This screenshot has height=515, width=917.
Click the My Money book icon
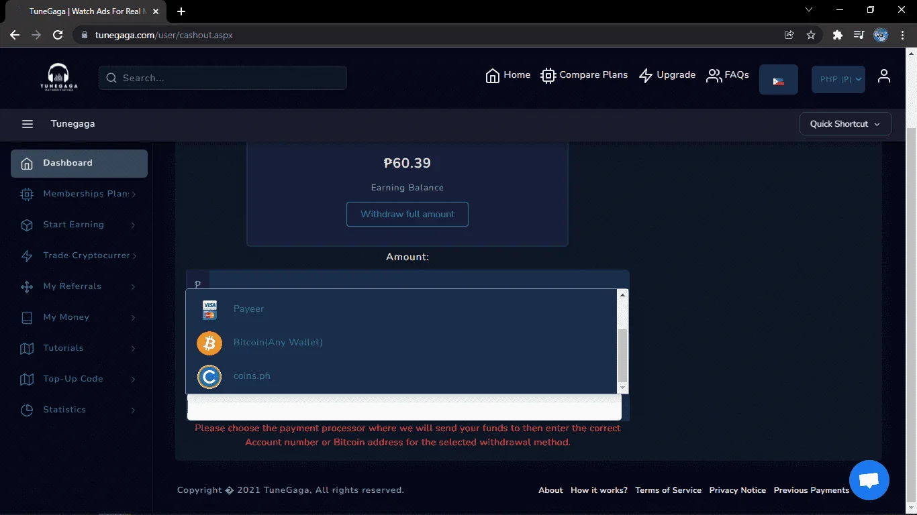tap(27, 318)
